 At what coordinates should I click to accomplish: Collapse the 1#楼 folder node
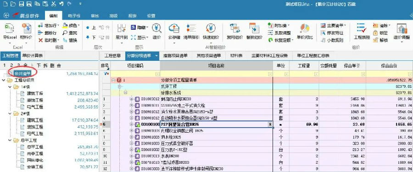pyautogui.click(x=10, y=86)
